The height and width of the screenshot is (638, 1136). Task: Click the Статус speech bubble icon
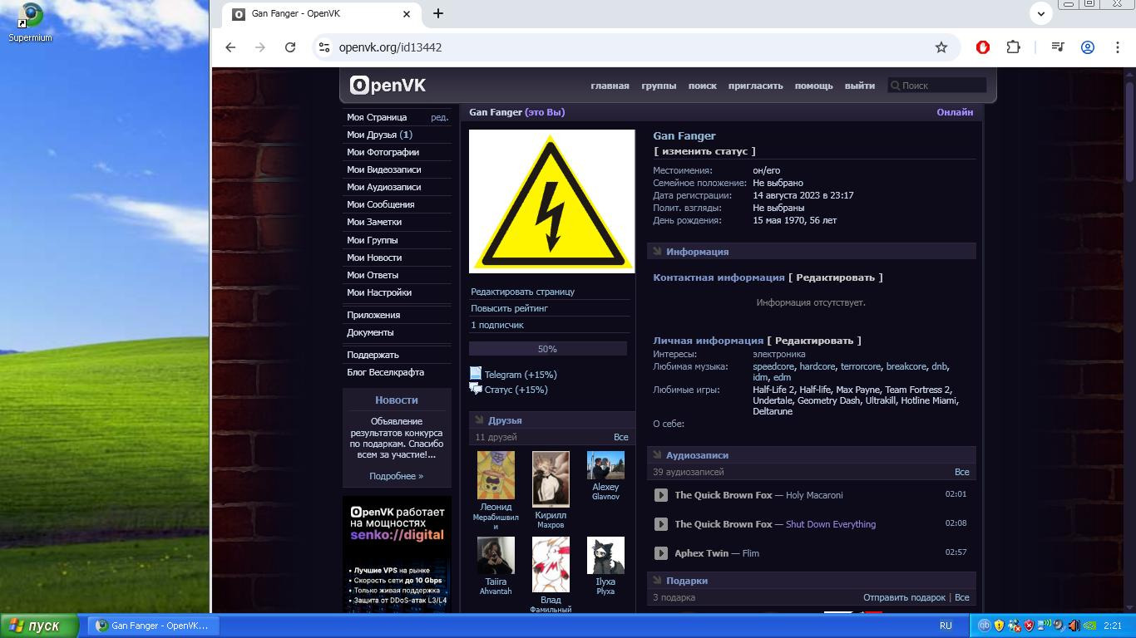click(476, 388)
